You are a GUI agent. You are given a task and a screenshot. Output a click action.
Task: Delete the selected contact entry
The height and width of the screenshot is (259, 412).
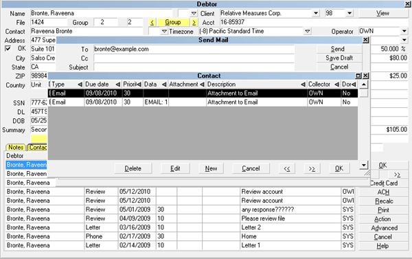pyautogui.click(x=133, y=168)
